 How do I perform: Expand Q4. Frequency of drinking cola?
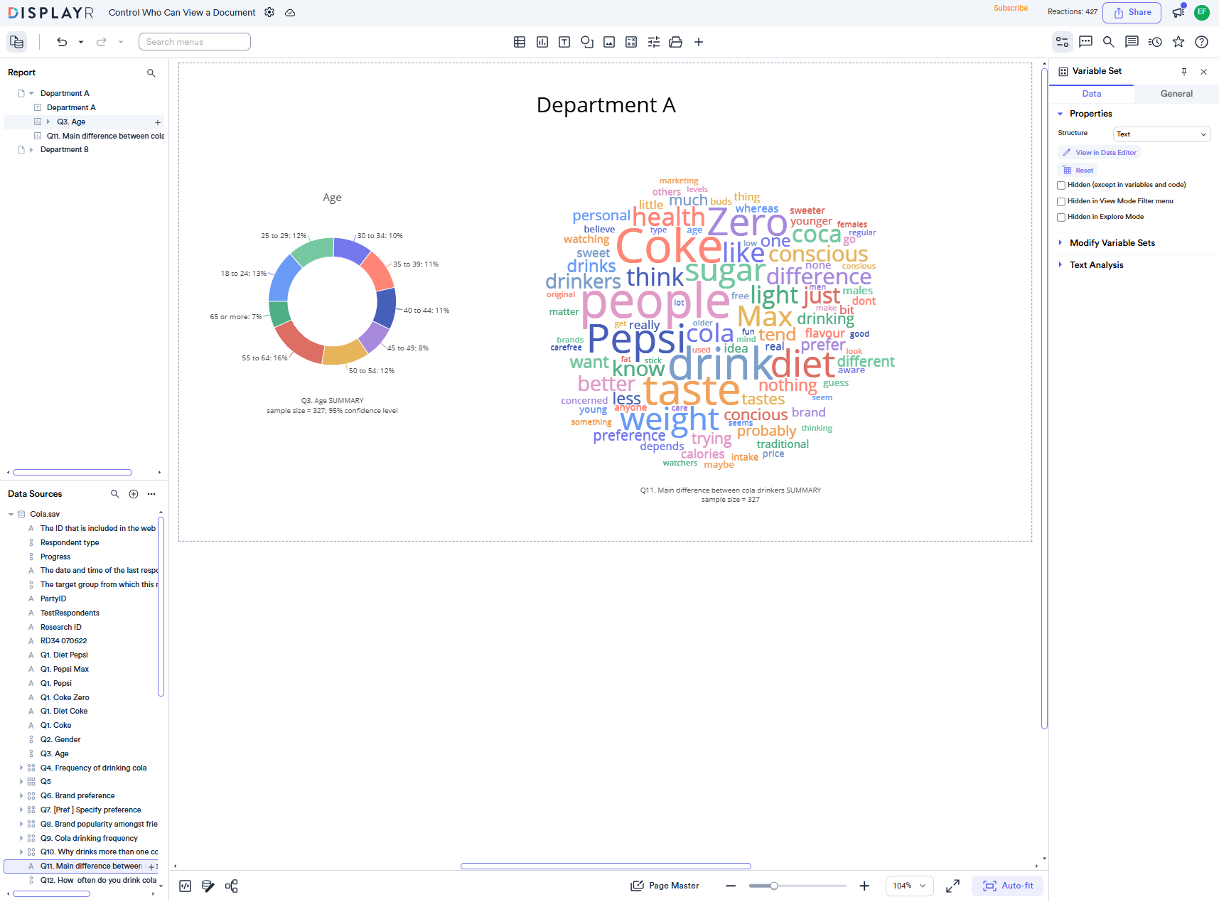(21, 768)
